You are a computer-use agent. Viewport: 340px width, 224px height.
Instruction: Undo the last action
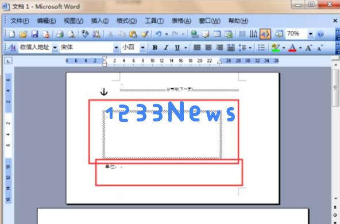click(159, 34)
